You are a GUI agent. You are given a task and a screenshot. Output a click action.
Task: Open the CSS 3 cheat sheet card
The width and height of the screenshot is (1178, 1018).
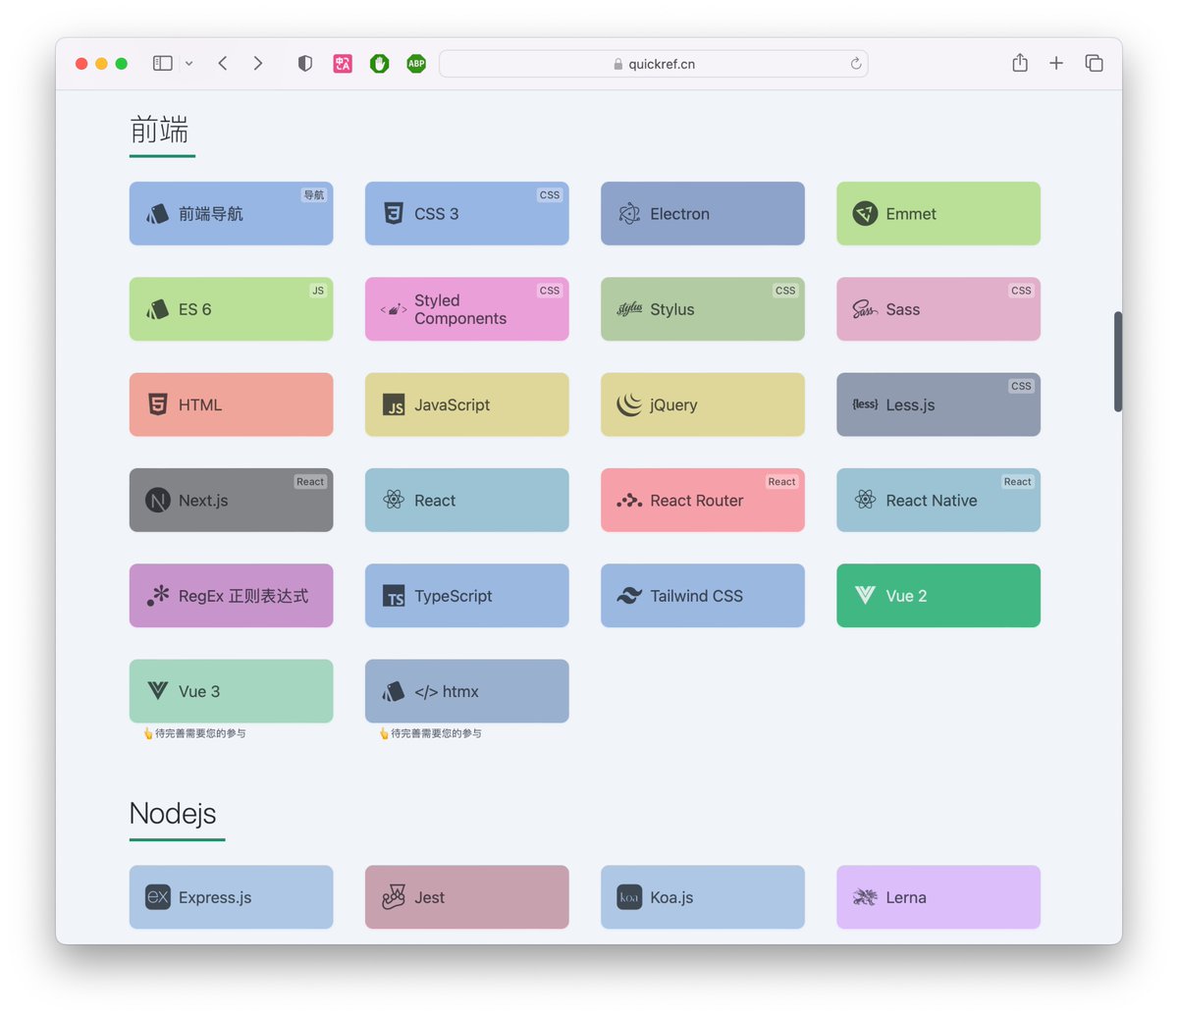click(x=466, y=213)
